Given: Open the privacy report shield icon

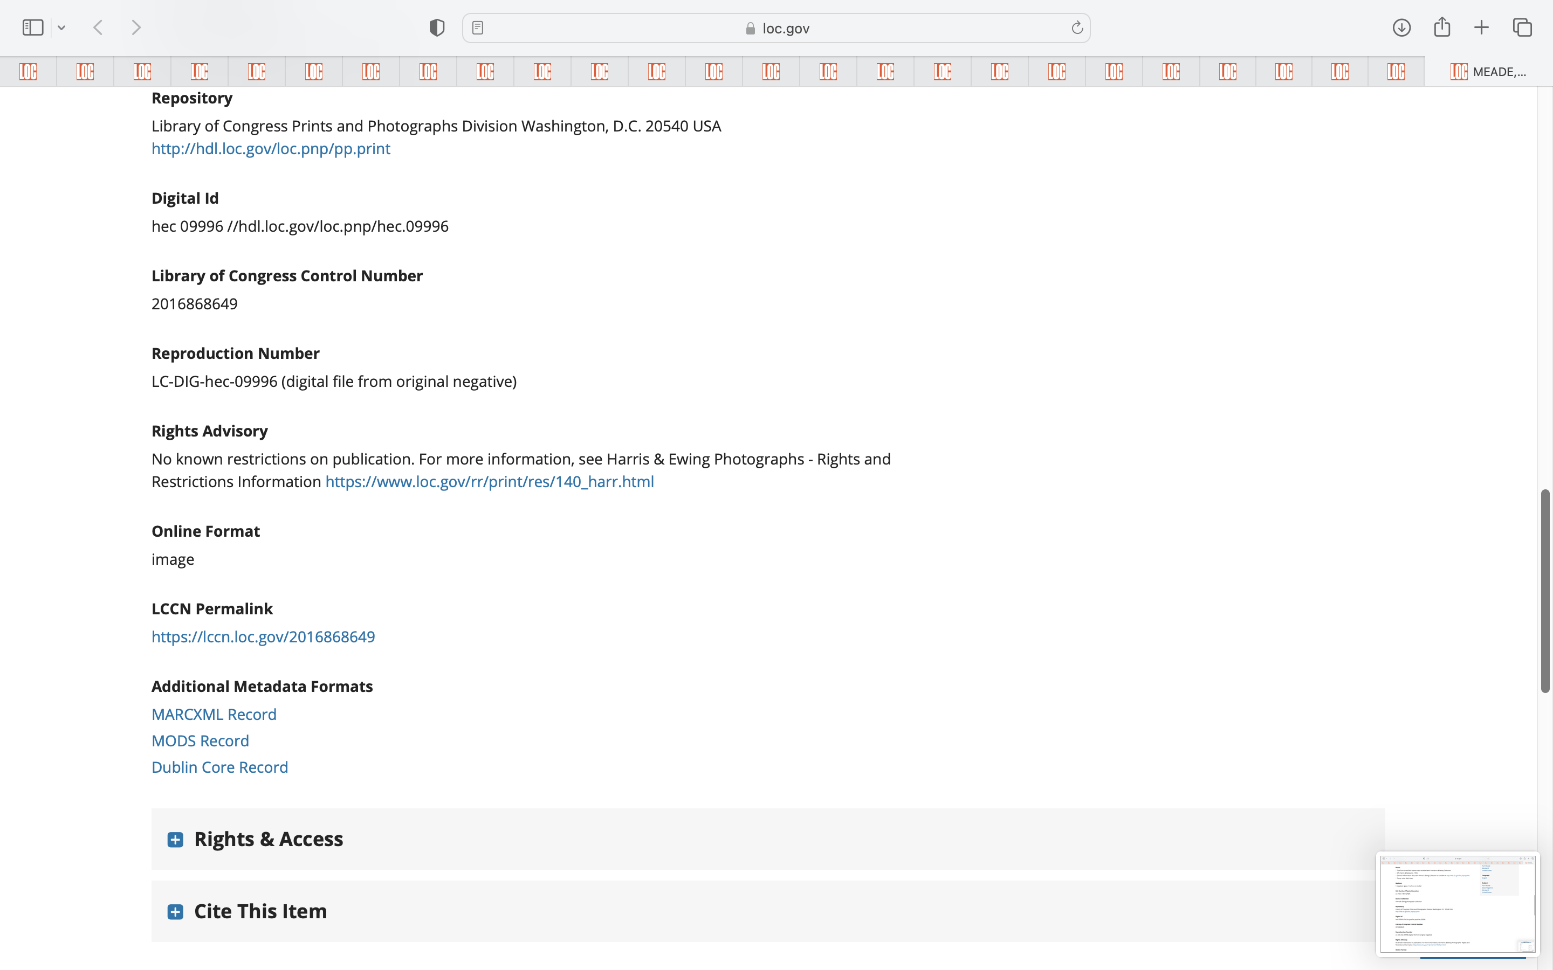Looking at the screenshot, I should [x=437, y=27].
